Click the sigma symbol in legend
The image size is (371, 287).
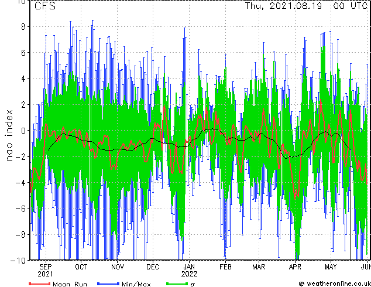(x=193, y=285)
